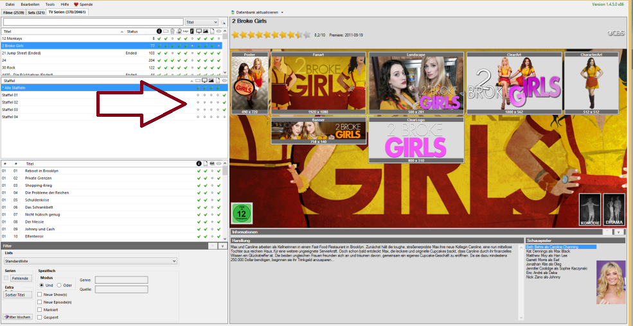
Task: Select the Poster thumbnail 490 x 720
Action: click(x=250, y=83)
